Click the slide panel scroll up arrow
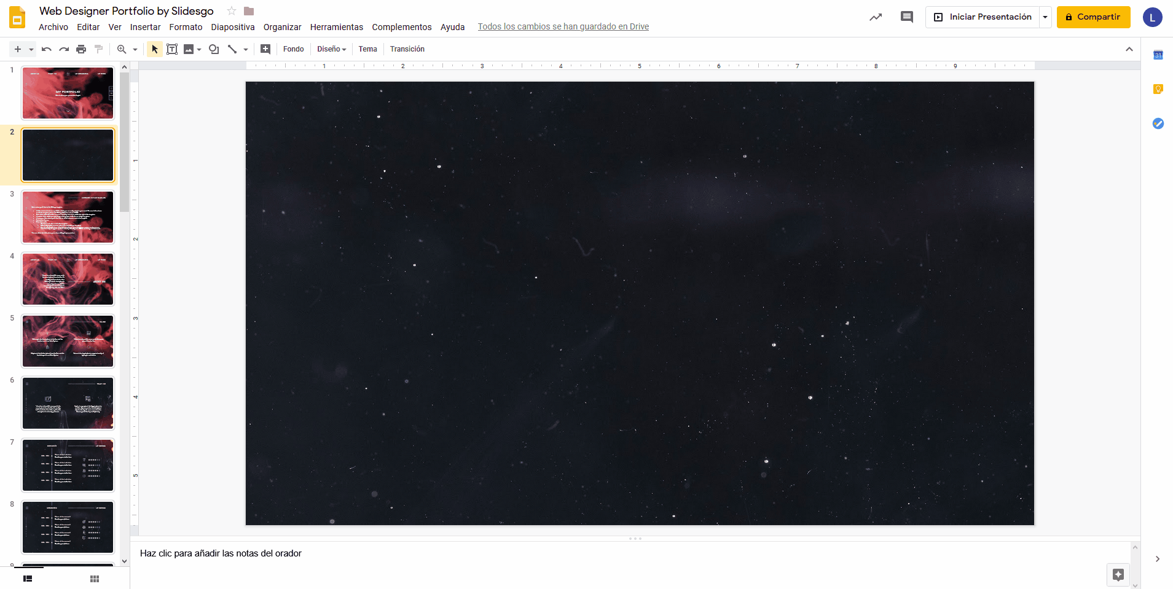 (x=125, y=67)
